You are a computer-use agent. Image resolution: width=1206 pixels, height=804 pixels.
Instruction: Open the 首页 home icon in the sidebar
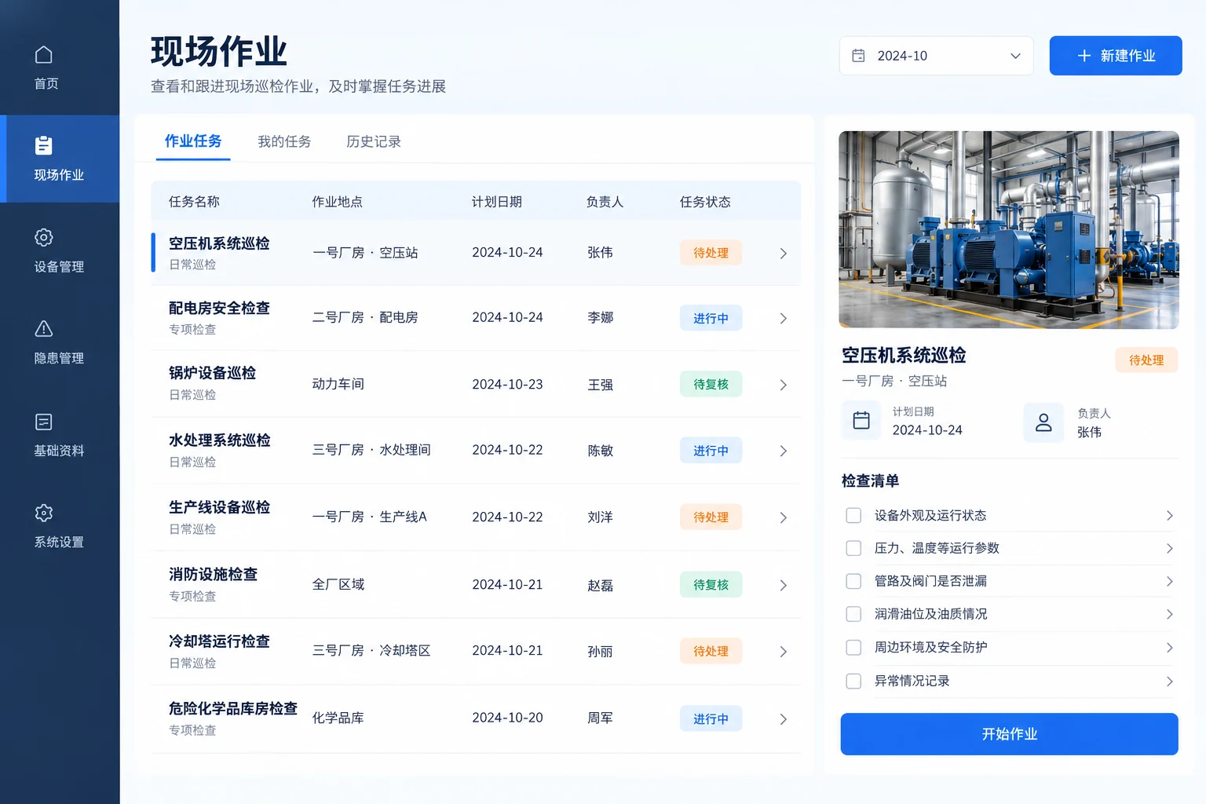click(x=44, y=55)
